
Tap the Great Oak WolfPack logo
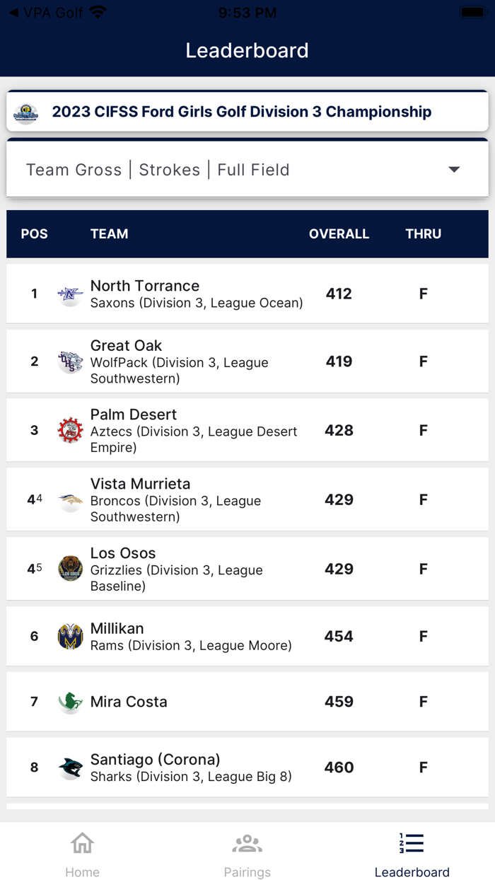click(x=70, y=362)
